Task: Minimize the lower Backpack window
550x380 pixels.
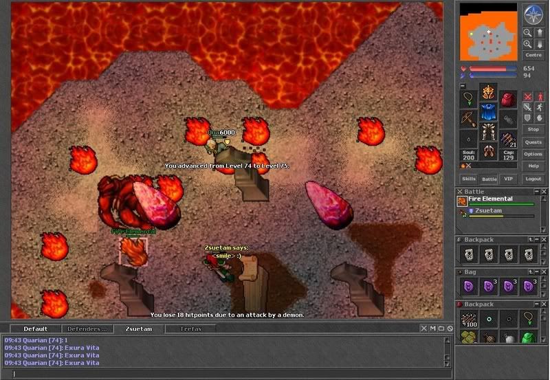Action: 537,304
